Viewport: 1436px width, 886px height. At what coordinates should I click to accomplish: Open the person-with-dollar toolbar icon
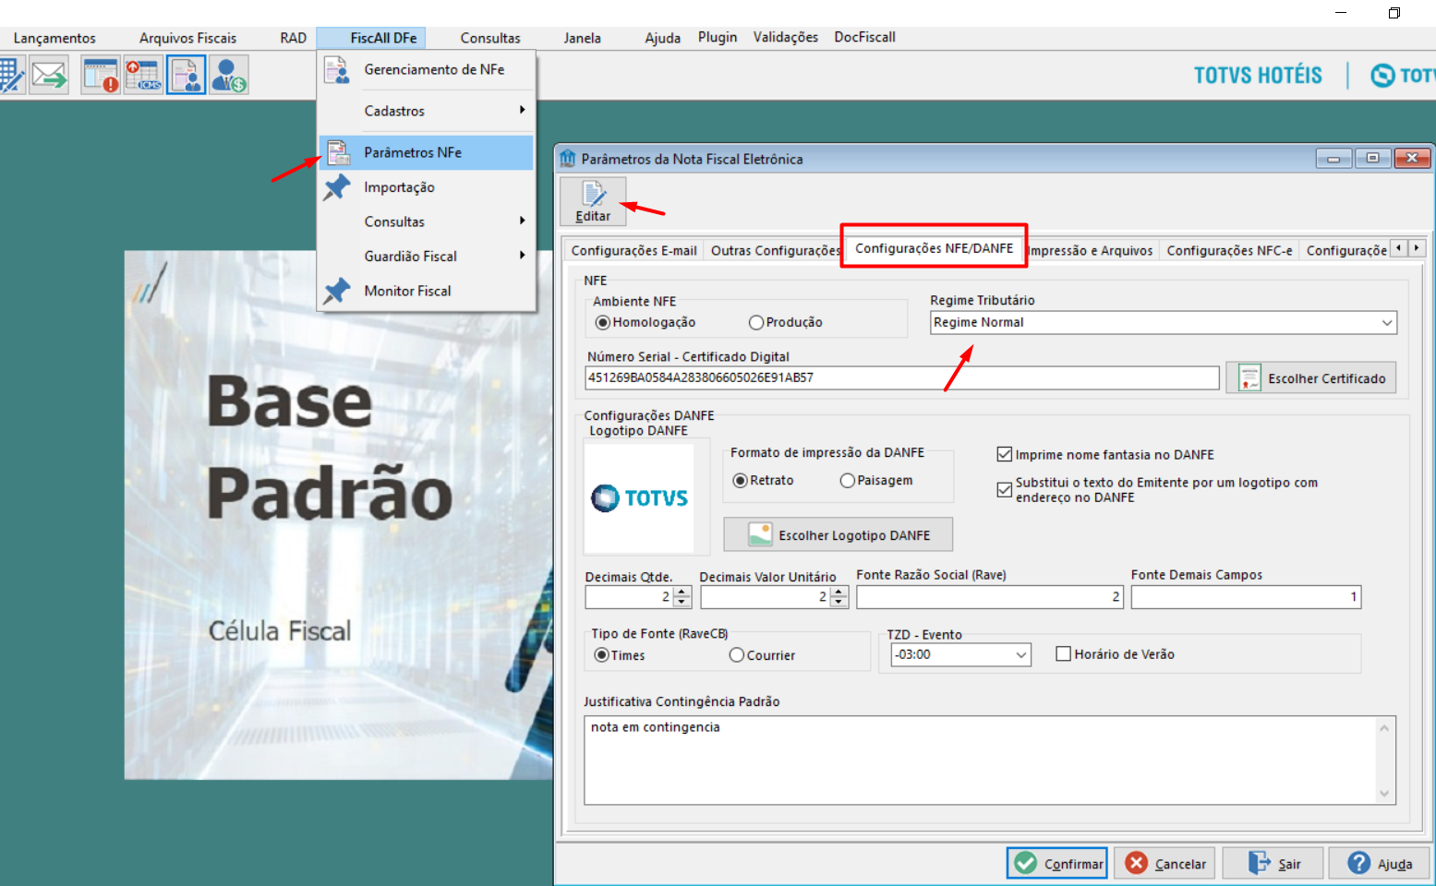click(x=228, y=76)
